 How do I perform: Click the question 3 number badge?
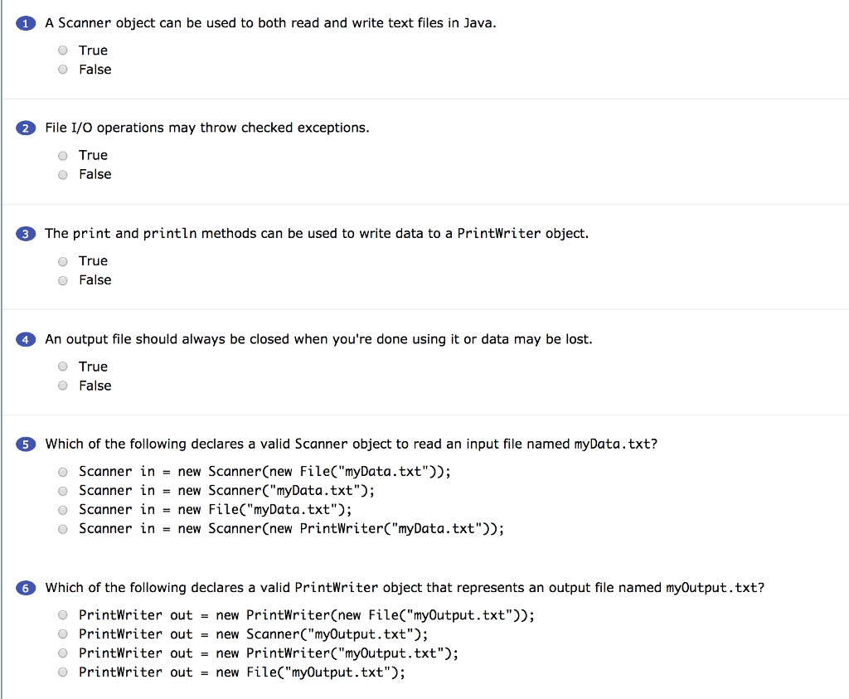[x=25, y=233]
